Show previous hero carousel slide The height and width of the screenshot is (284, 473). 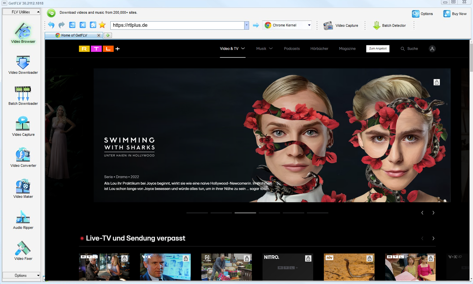422,213
